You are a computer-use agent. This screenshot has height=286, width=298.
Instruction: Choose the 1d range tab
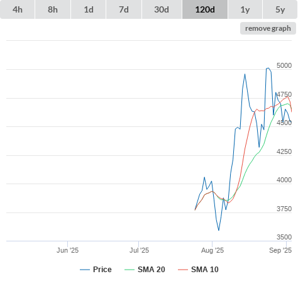coord(89,9)
